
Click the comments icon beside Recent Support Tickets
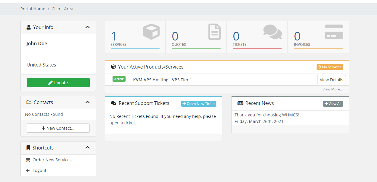tap(113, 103)
